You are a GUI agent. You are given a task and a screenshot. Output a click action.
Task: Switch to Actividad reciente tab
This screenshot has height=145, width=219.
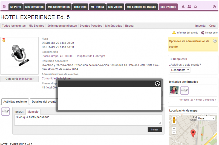15,101
